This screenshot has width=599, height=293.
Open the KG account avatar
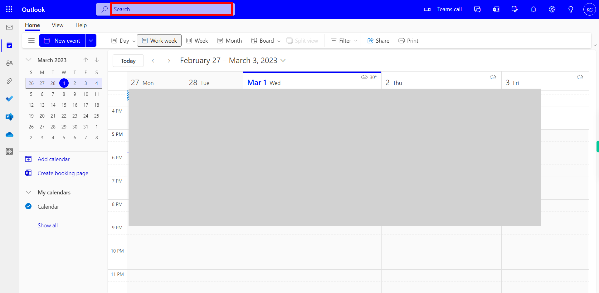(x=589, y=9)
